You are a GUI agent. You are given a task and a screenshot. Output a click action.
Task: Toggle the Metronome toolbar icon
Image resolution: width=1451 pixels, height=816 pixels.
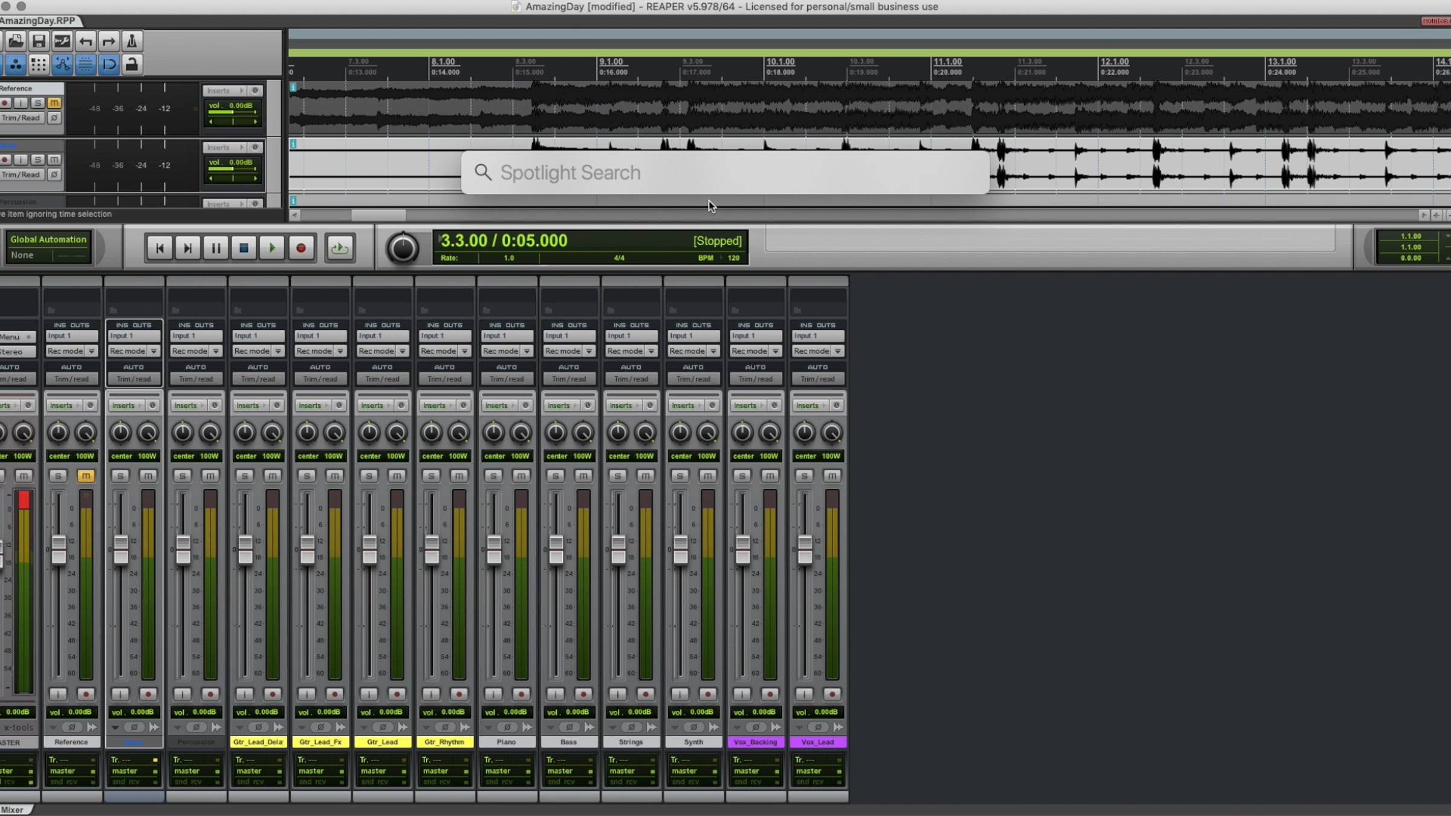point(131,41)
